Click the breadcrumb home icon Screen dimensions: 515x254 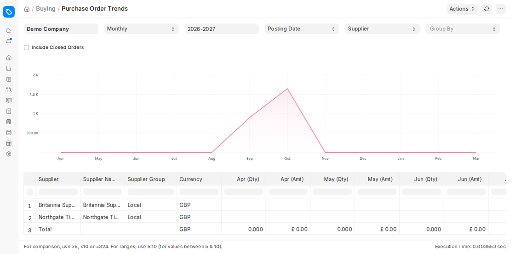(27, 9)
